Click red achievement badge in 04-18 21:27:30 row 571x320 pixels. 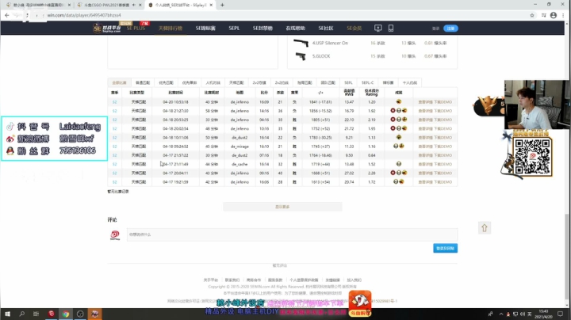point(393,111)
